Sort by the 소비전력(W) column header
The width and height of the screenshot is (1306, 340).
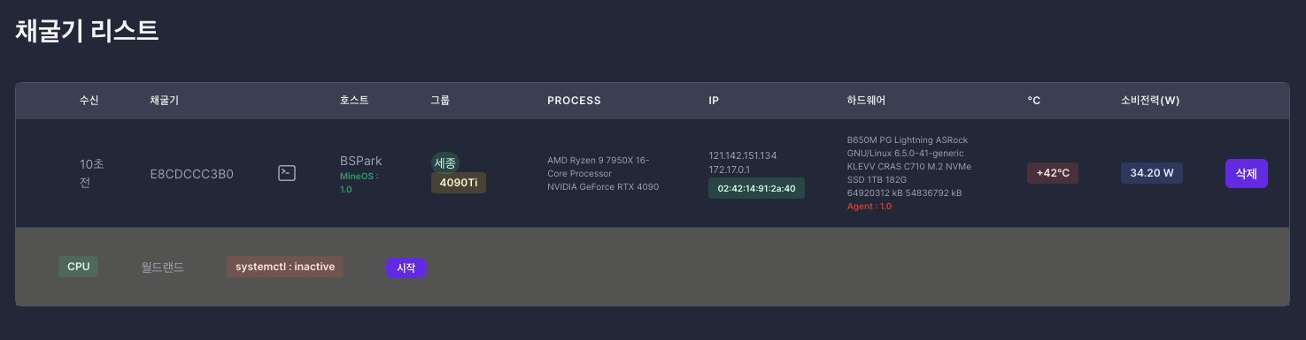click(x=1150, y=101)
